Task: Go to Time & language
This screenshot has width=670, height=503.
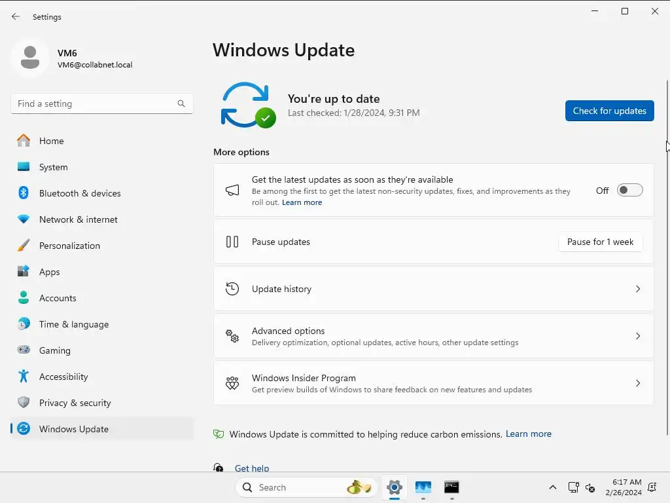Action: click(101, 324)
